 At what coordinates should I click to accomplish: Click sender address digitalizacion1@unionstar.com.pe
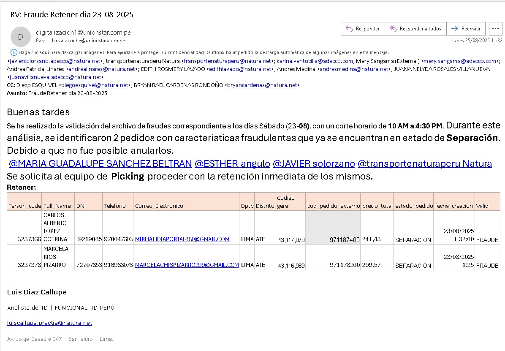click(84, 32)
